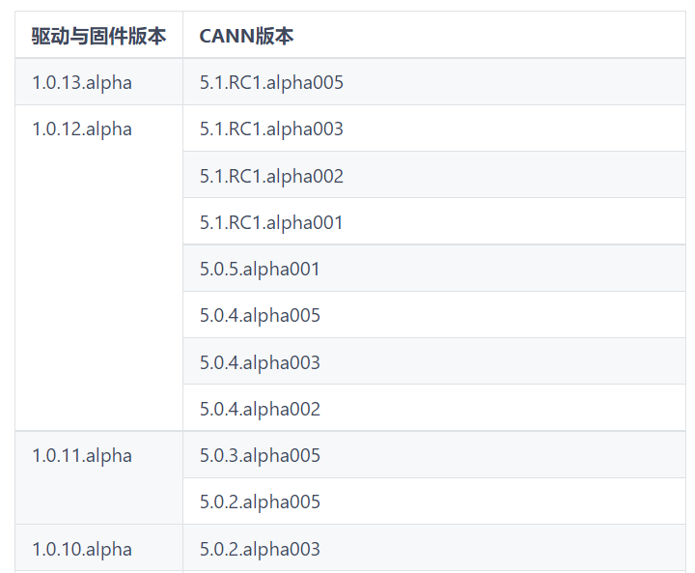The width and height of the screenshot is (695, 573).
Task: Click the 5.0.4.alpha002 CANN version cell
Action: [x=260, y=409]
